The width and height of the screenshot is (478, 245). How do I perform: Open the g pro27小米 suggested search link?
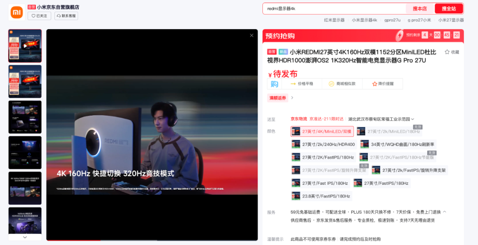pos(420,20)
